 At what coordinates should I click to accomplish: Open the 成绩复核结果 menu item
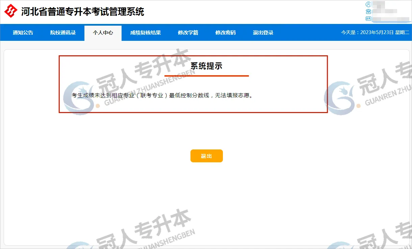(x=146, y=33)
